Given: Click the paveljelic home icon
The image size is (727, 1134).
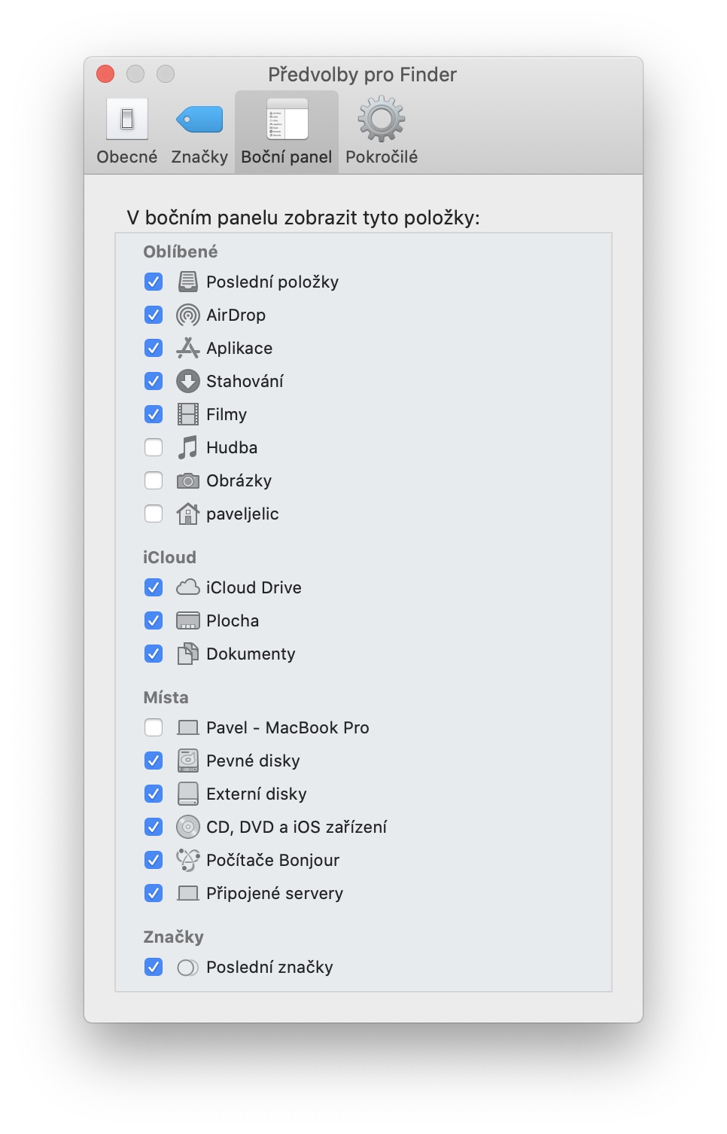Looking at the screenshot, I should [187, 514].
